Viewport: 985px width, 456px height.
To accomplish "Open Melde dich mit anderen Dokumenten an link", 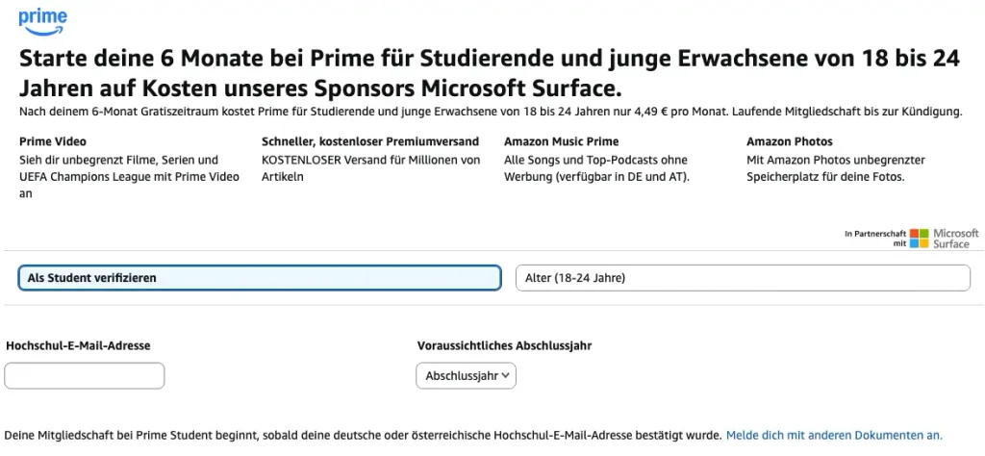I will click(834, 435).
